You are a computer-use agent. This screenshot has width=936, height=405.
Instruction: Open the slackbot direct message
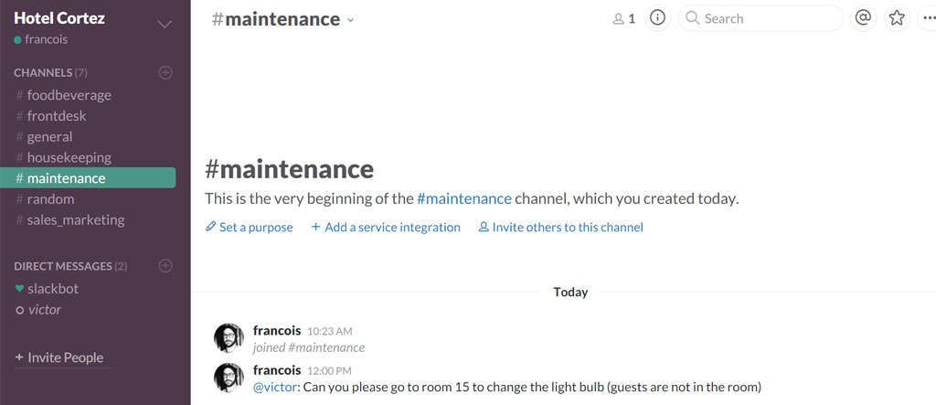pos(52,288)
